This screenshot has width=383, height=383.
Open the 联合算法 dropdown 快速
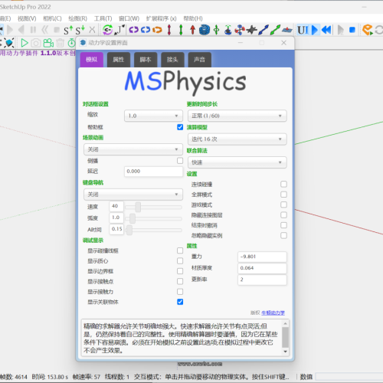(237, 162)
